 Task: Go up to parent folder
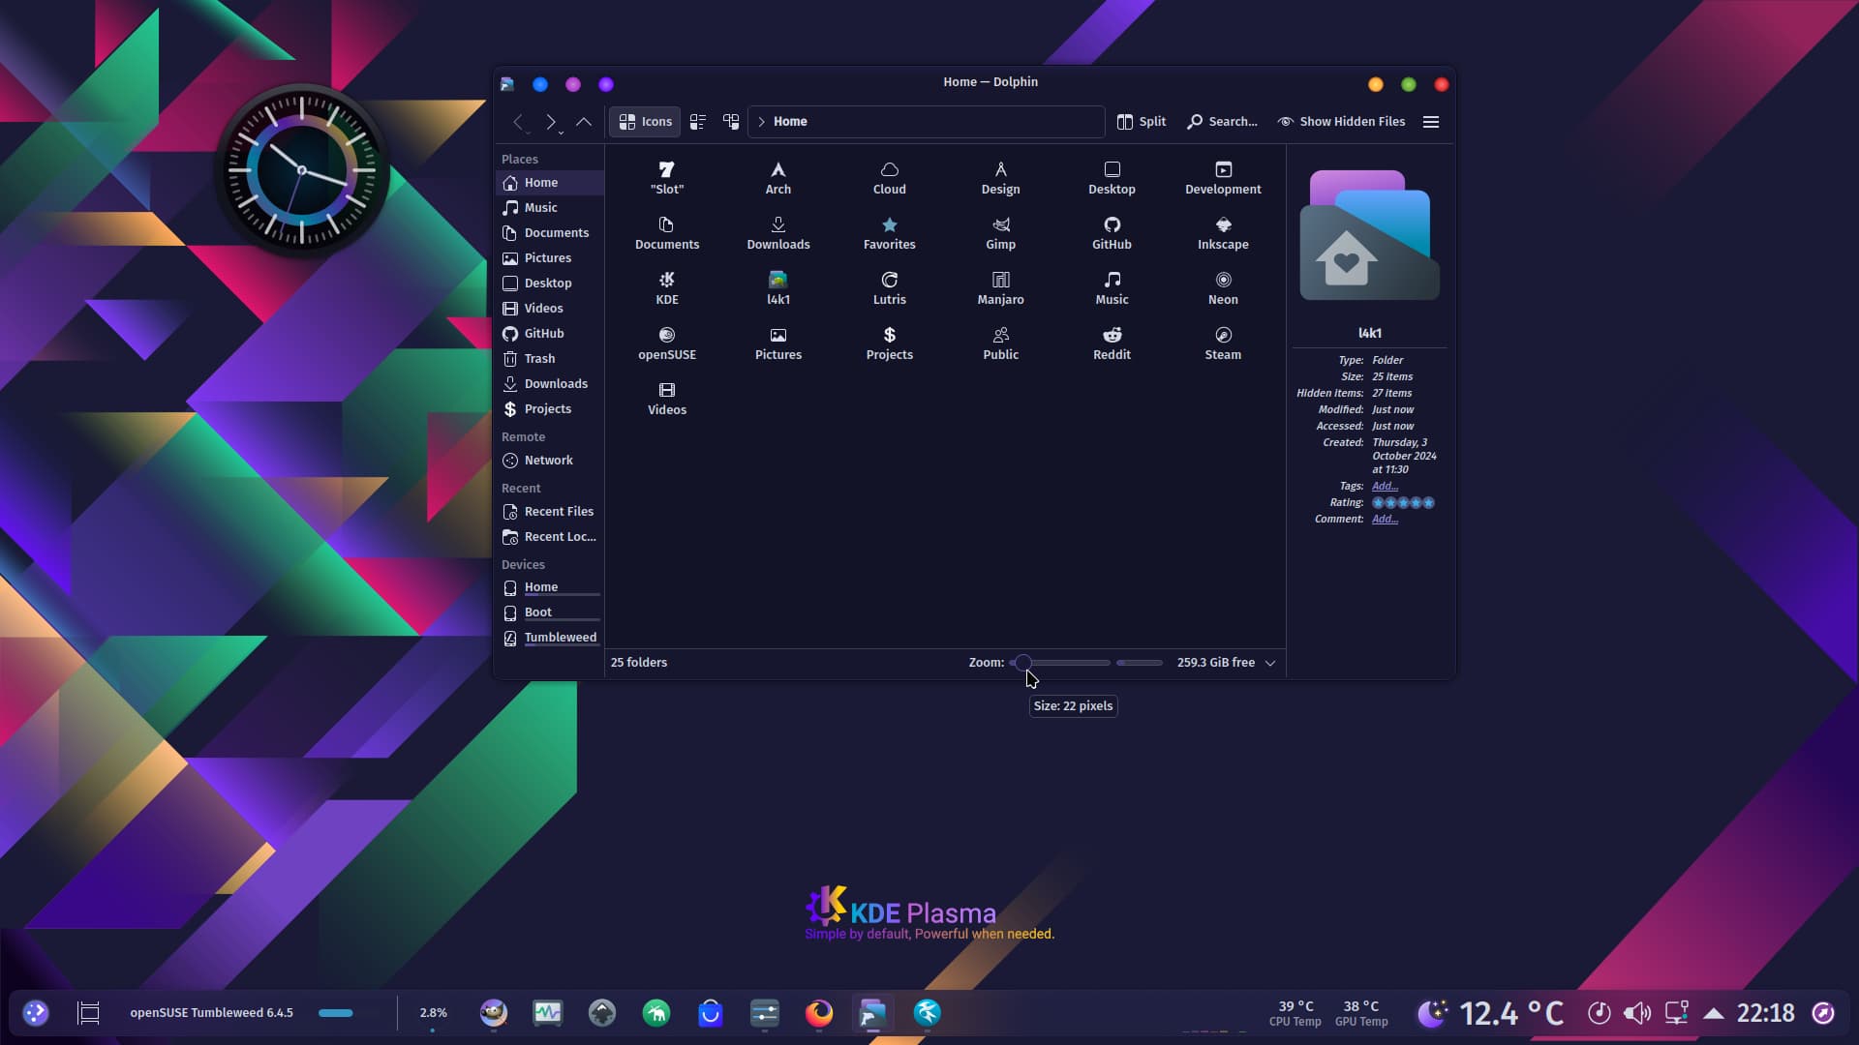(584, 122)
